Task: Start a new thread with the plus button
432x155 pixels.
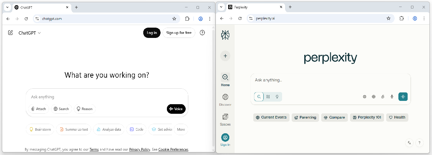Action: pyautogui.click(x=225, y=56)
